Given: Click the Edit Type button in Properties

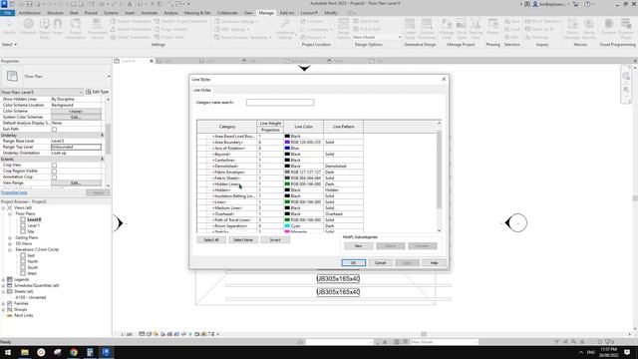Looking at the screenshot, I should pyautogui.click(x=98, y=92).
